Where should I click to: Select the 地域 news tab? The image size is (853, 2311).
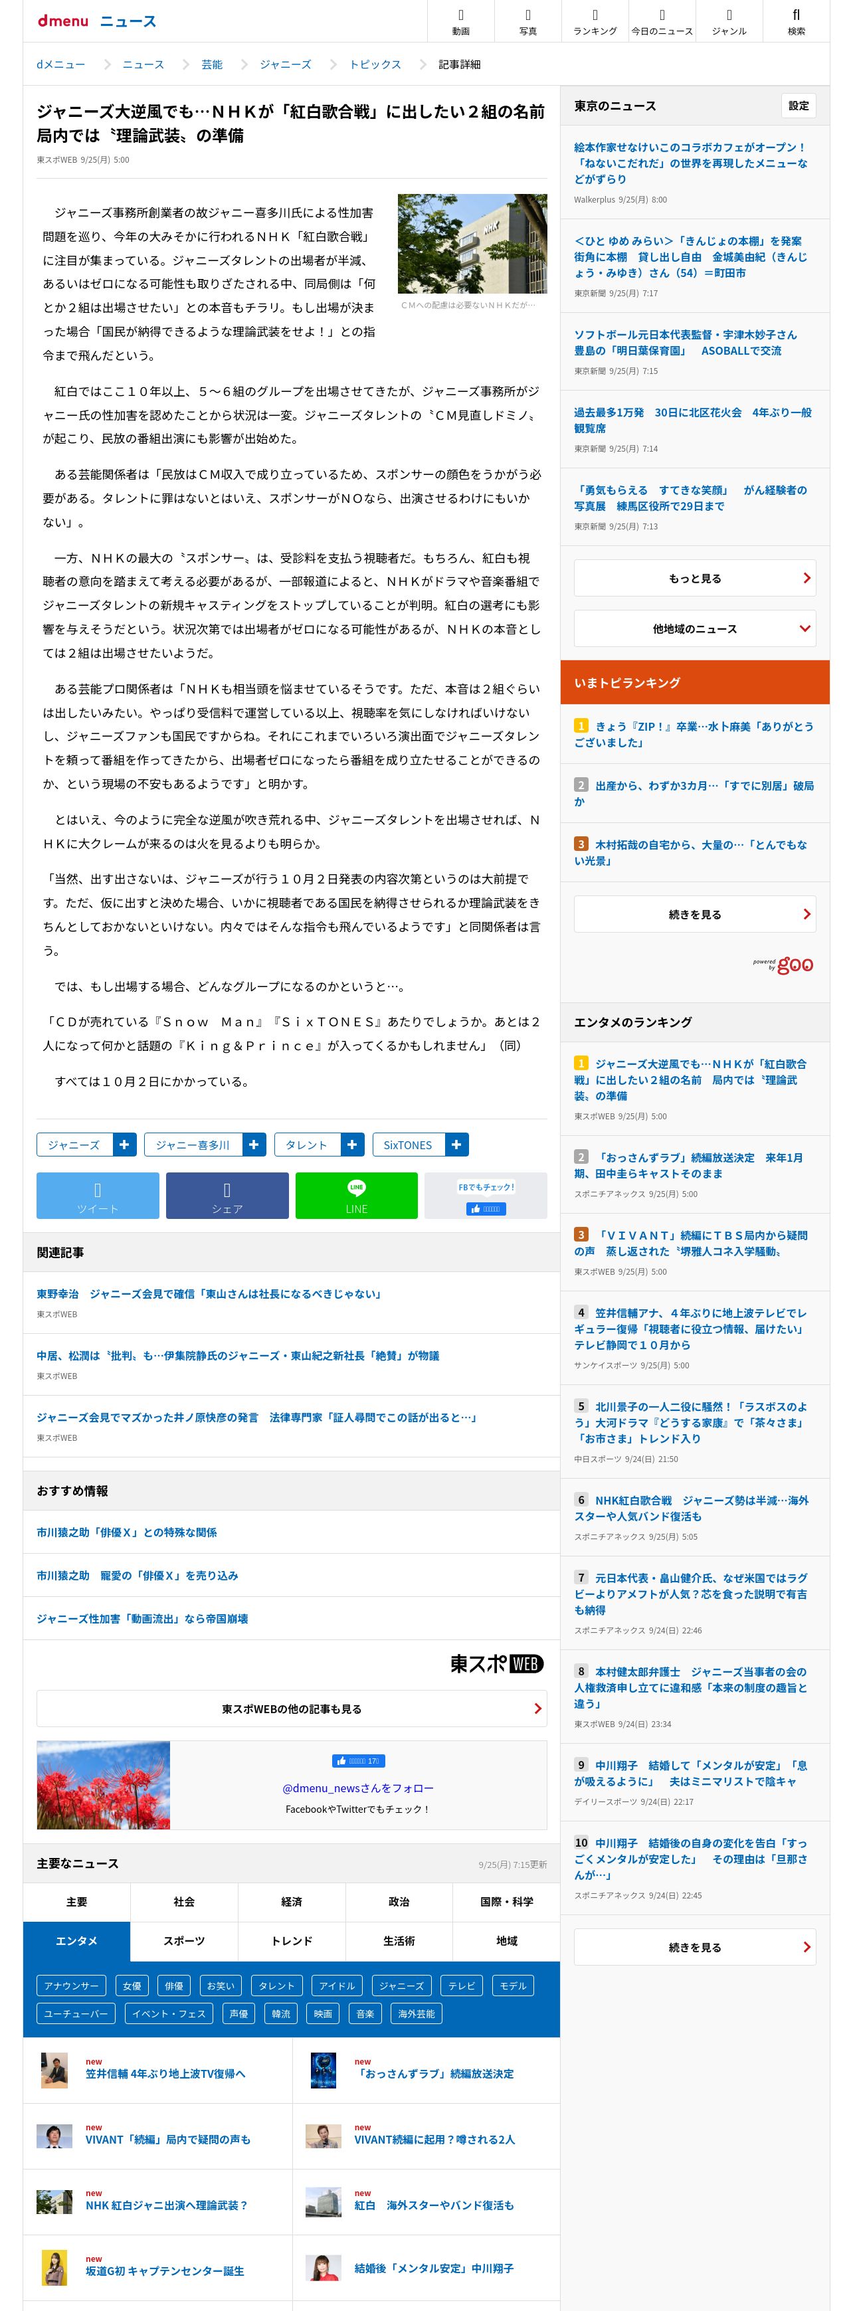coord(507,1942)
